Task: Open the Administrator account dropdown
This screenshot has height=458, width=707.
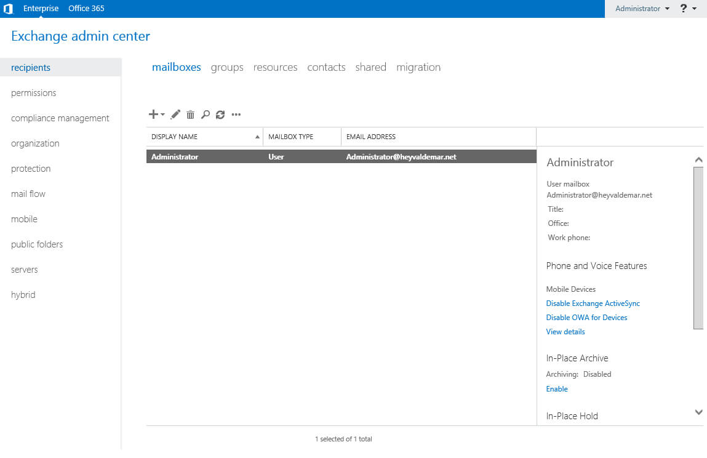Action: tap(642, 9)
